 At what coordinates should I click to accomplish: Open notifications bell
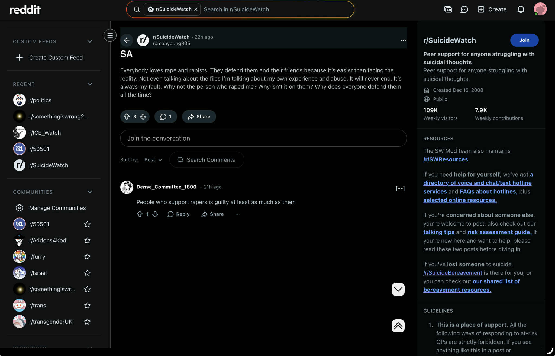[x=521, y=9]
